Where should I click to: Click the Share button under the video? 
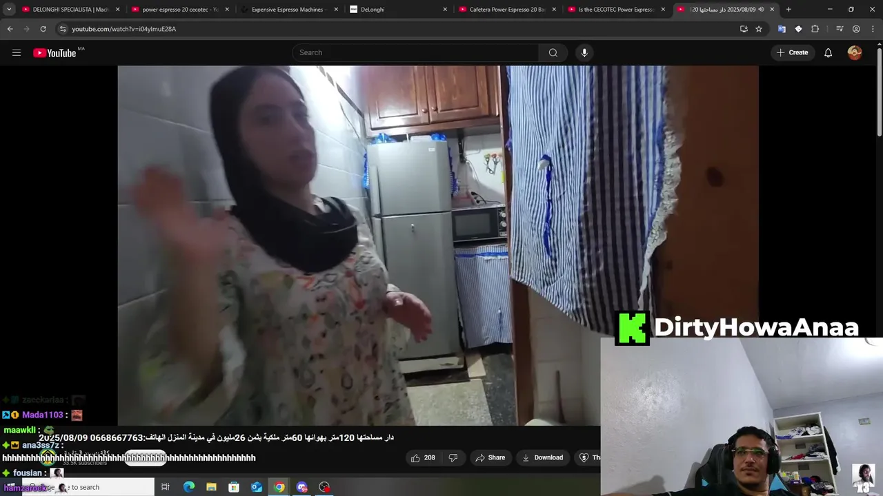point(490,457)
